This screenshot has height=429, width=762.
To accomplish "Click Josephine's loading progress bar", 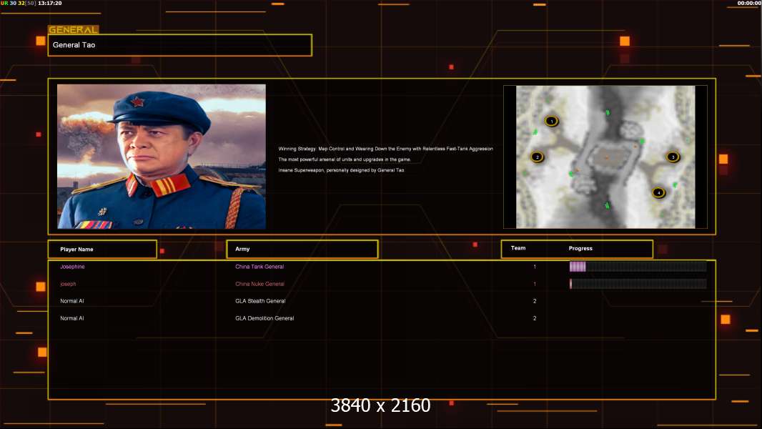I will tap(638, 266).
